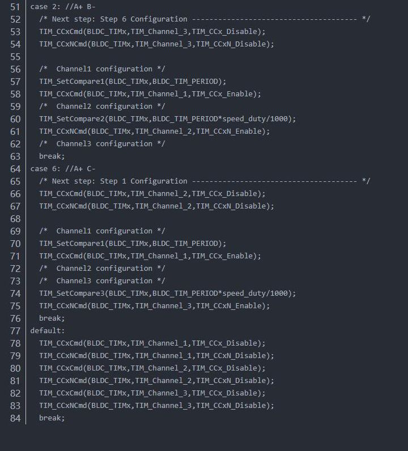Click the 'Step 1 Configuration' comment line
The image size is (408, 451).
coord(204,181)
